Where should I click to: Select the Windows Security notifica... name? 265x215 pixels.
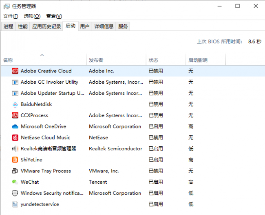(x=52, y=193)
